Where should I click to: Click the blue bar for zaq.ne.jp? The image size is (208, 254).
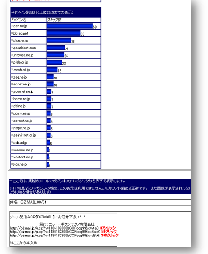[50, 77]
